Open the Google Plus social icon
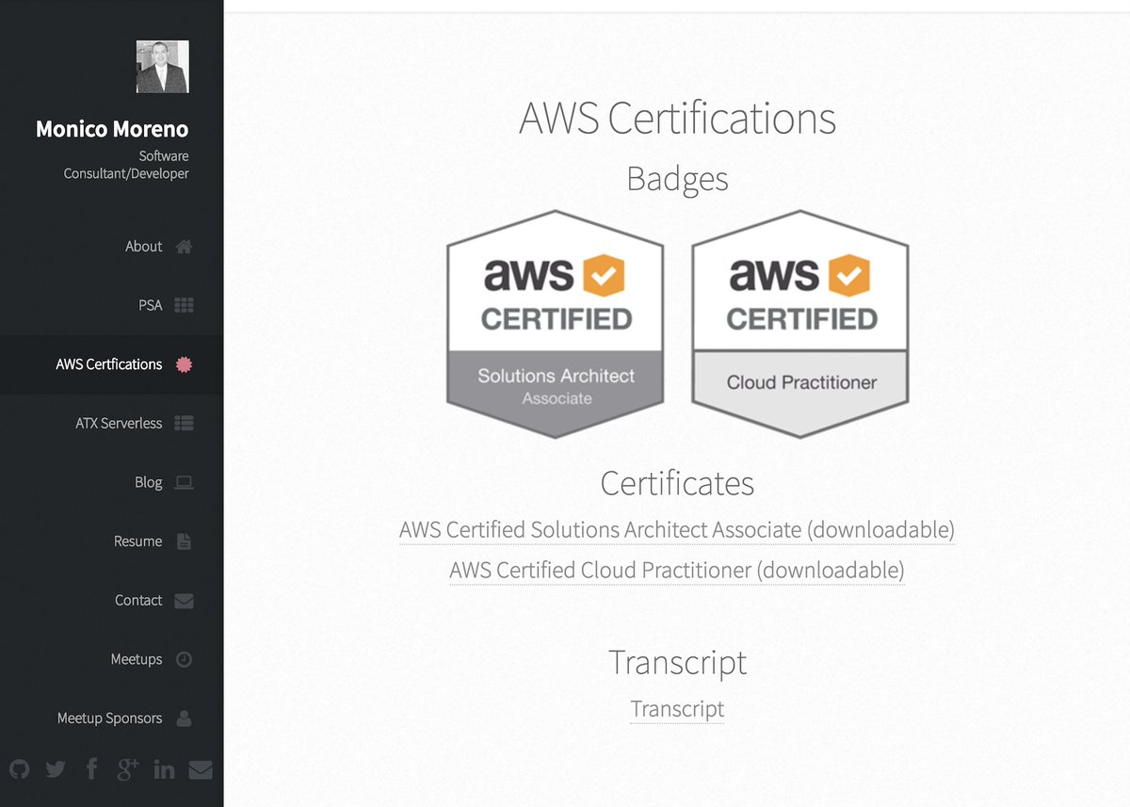The image size is (1130, 807). (x=128, y=769)
